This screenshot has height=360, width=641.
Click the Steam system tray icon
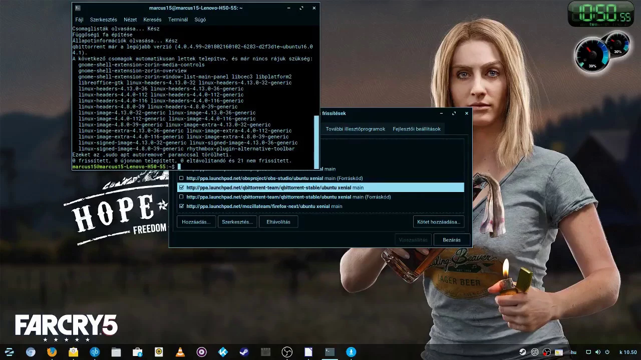523,352
